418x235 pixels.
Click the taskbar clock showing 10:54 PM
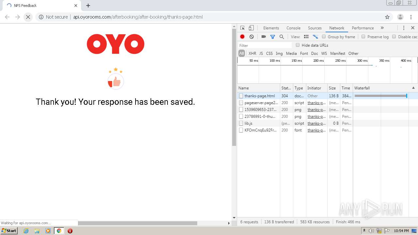(401, 231)
